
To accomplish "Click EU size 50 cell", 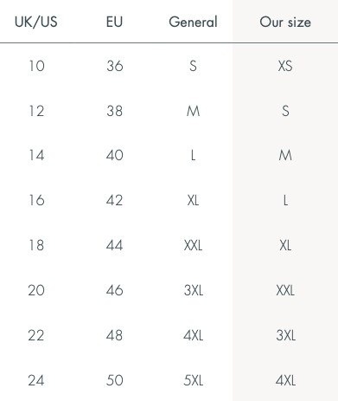I will [x=114, y=380].
